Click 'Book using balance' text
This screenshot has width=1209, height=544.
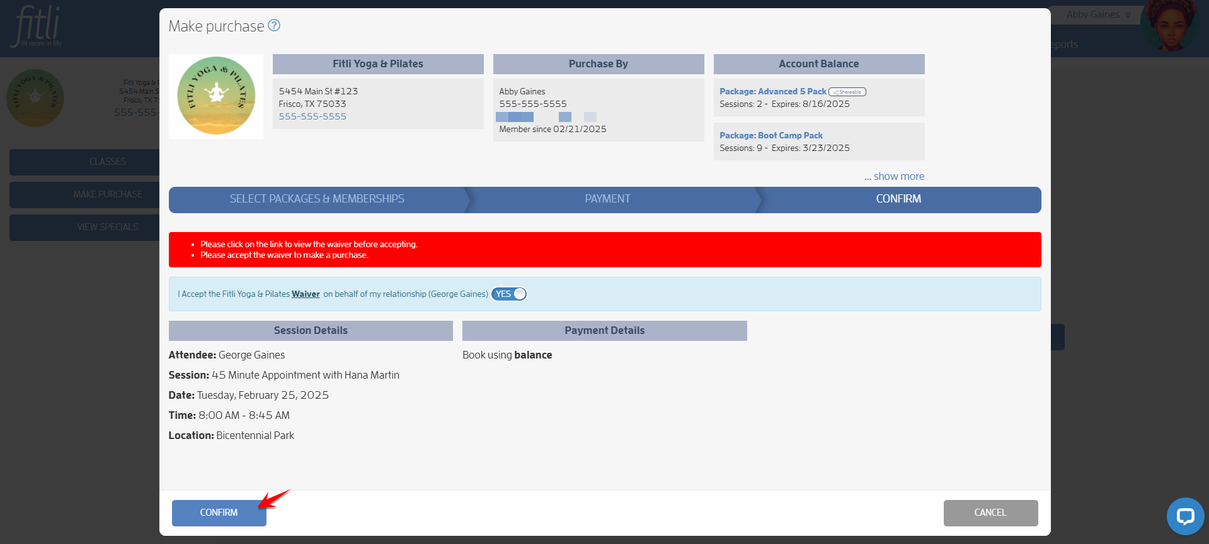(507, 355)
